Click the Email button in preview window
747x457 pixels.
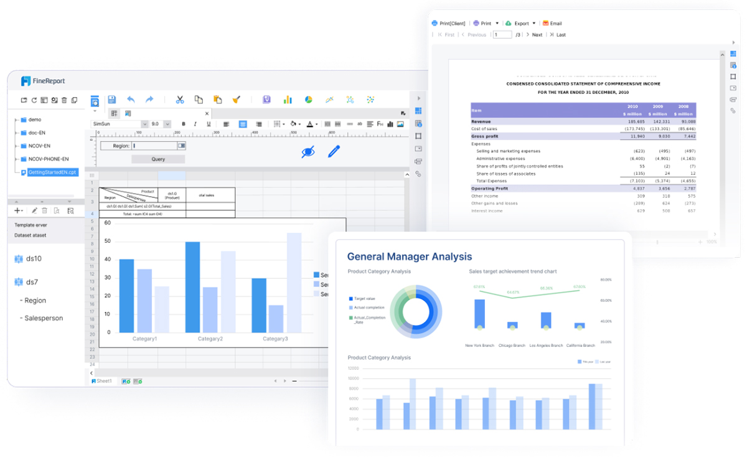[x=552, y=23]
